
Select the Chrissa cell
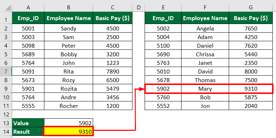point(205,54)
